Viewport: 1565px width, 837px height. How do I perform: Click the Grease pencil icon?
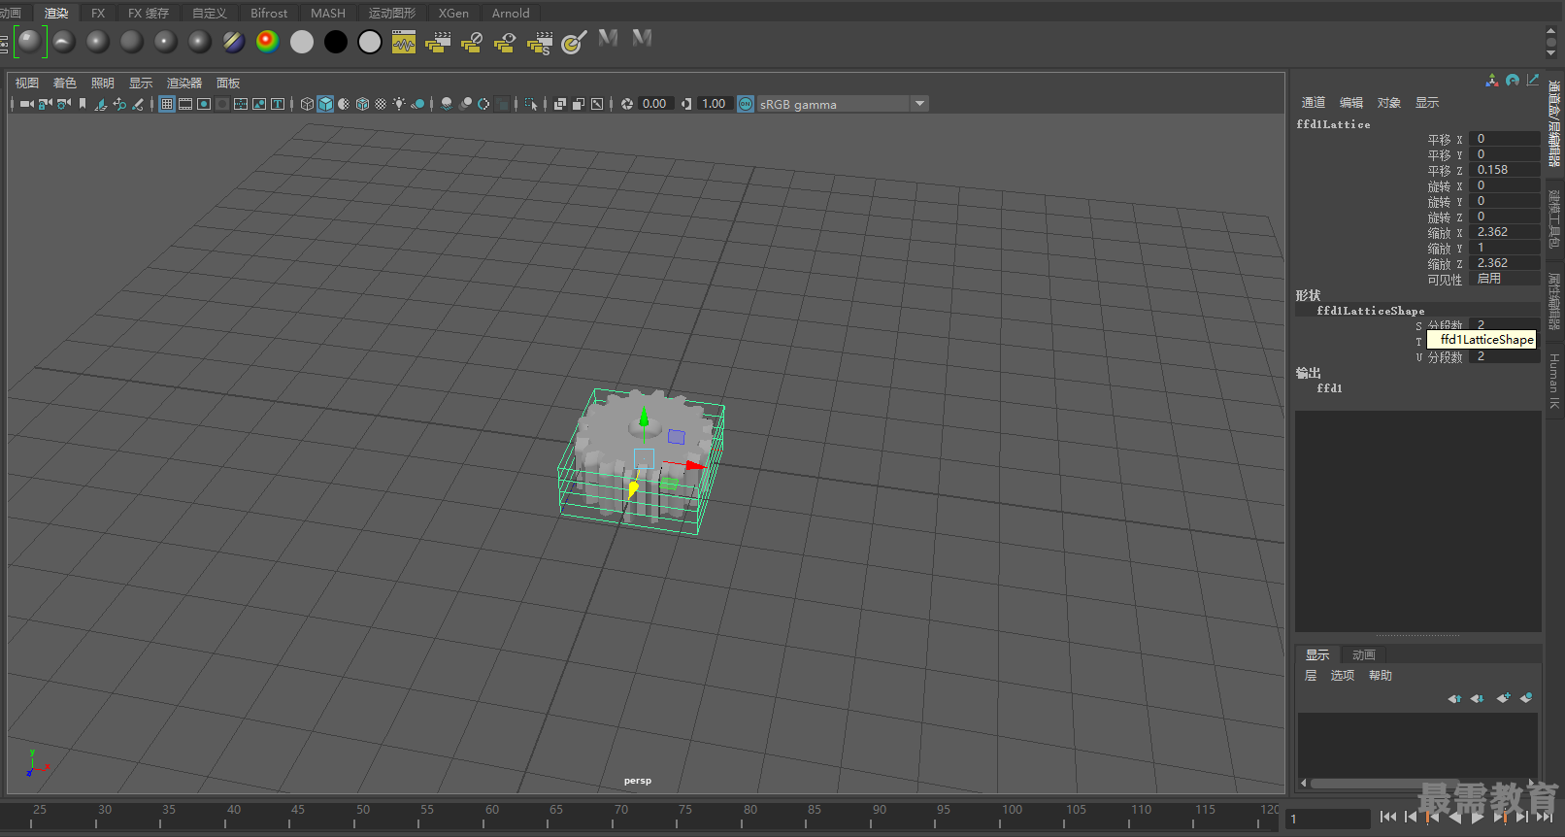point(138,104)
